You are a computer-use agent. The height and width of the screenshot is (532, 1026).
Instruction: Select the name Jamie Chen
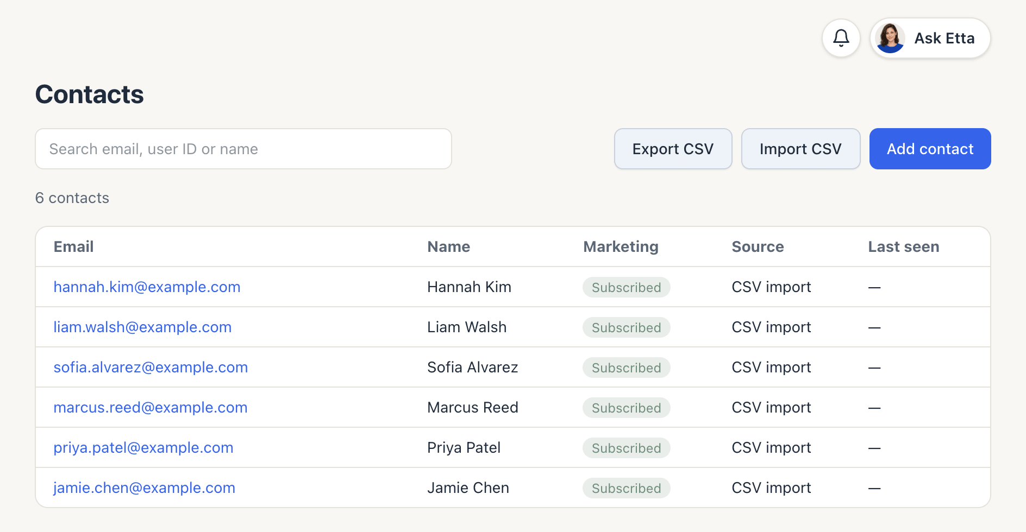pyautogui.click(x=468, y=487)
